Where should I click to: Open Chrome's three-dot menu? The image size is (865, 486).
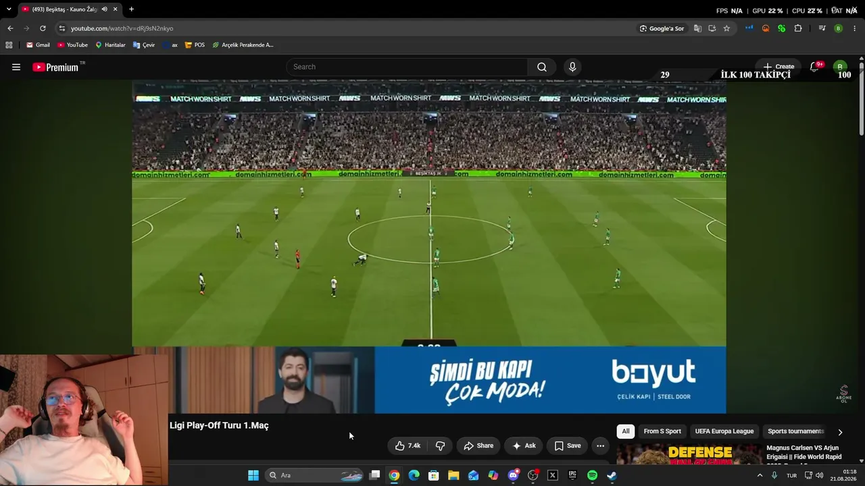pos(855,28)
